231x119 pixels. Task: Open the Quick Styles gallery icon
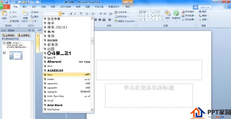[176, 13]
